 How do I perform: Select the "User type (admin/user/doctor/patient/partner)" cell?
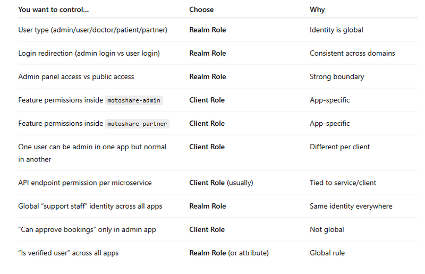pos(92,30)
